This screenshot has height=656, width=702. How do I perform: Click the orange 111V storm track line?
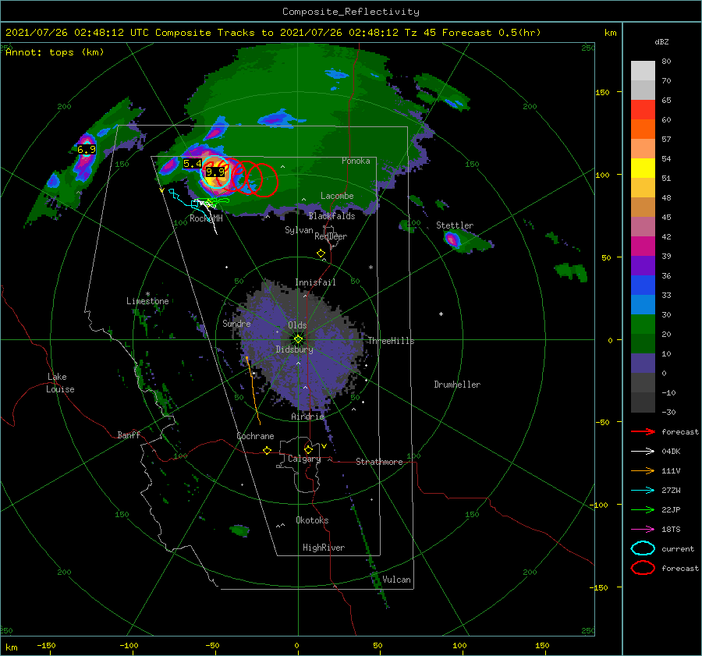[x=253, y=391]
